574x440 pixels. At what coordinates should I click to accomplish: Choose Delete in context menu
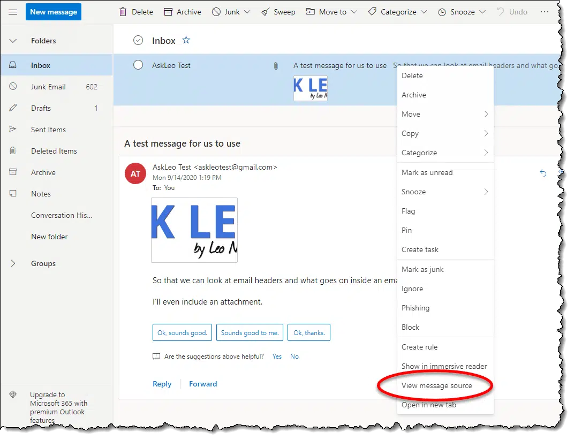tap(445, 76)
